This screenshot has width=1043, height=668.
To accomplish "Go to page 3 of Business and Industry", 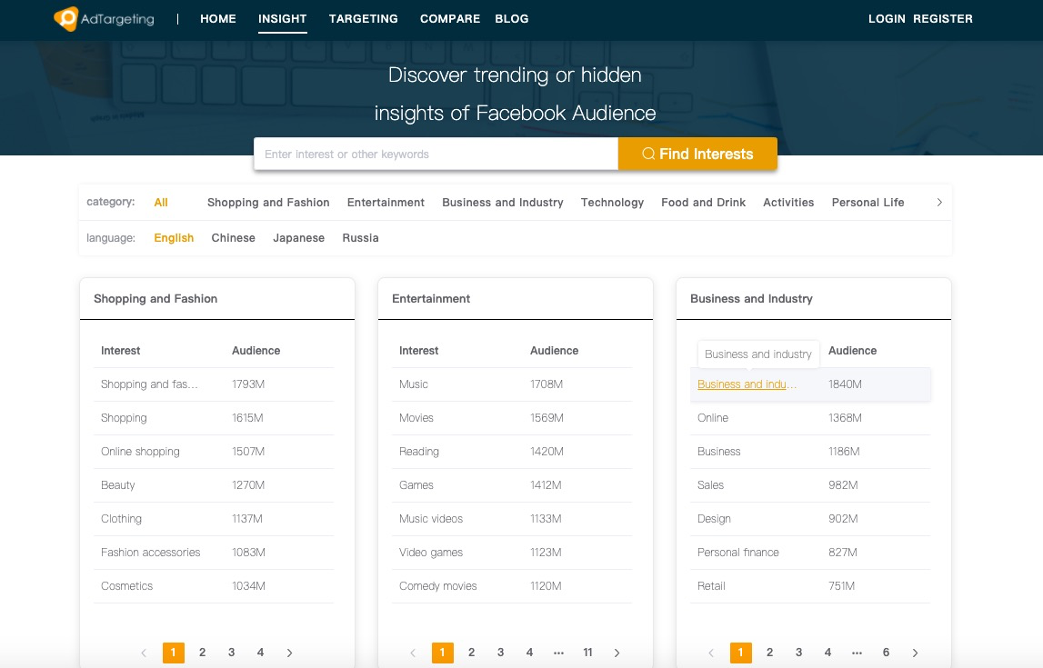I will 799,653.
